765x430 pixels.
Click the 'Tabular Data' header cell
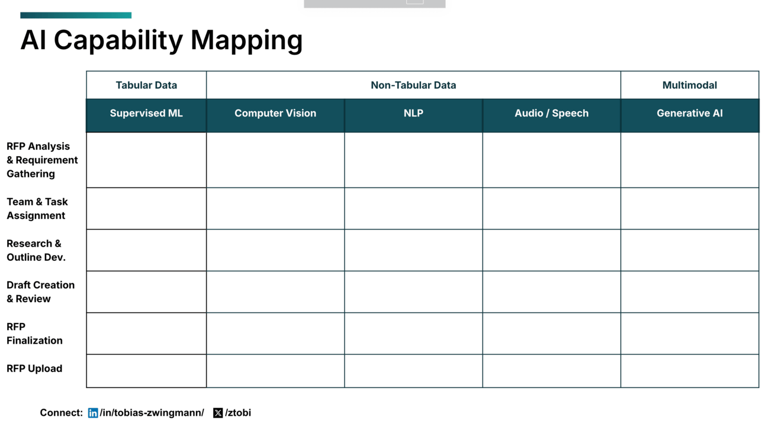pos(146,85)
